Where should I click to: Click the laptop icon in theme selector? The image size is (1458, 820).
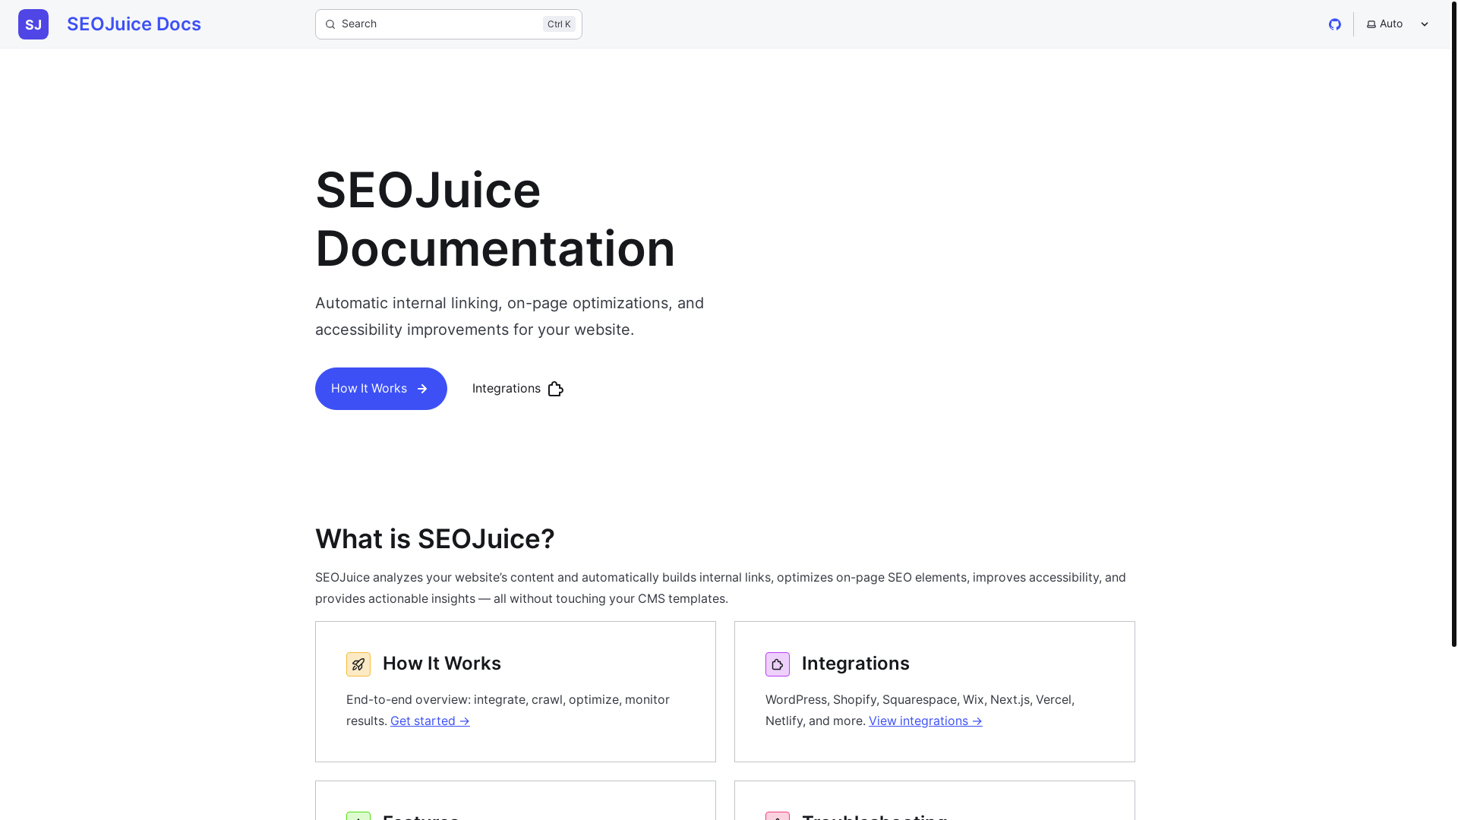click(x=1371, y=24)
